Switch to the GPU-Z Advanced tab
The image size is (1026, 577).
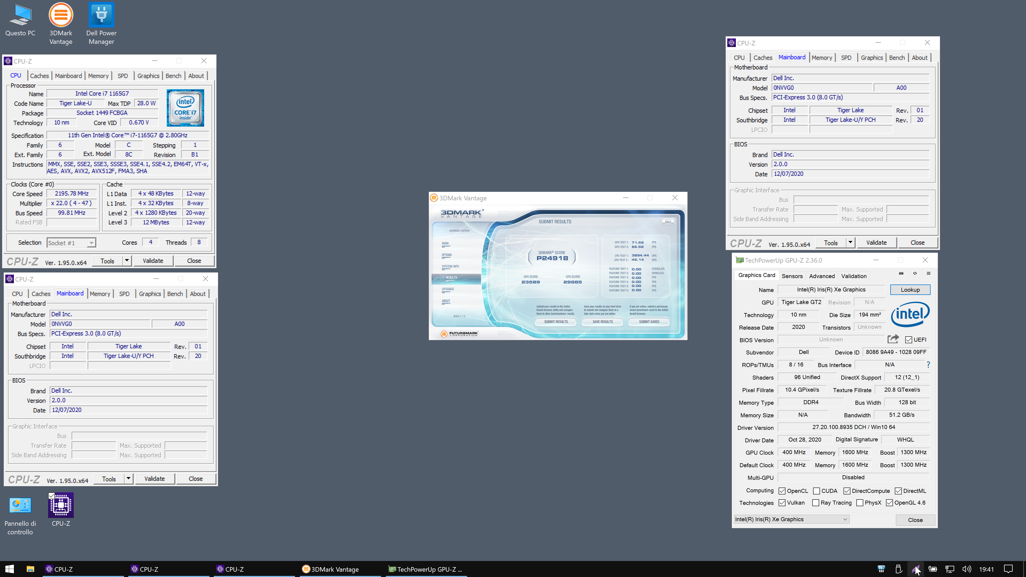(822, 276)
